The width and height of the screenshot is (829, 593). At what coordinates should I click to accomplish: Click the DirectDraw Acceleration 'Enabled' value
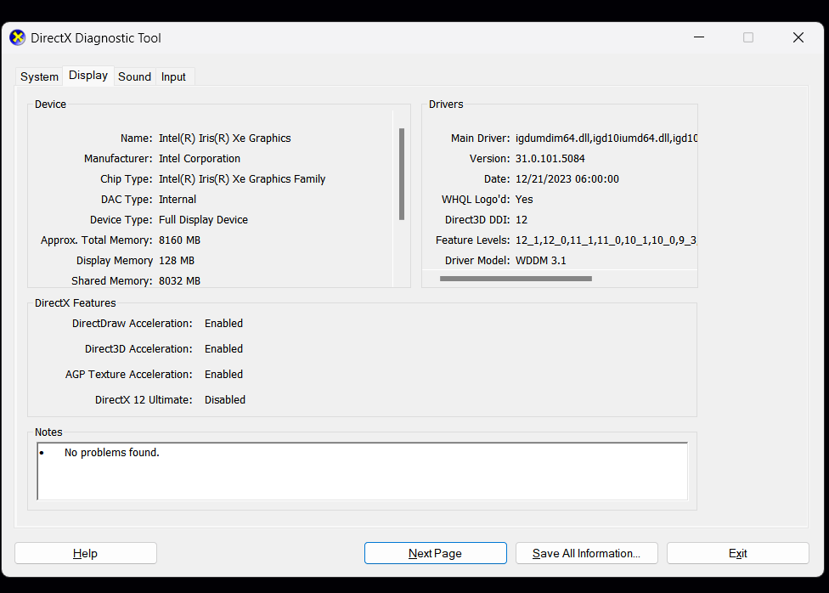point(223,323)
